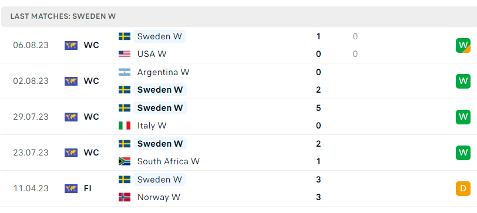The height and width of the screenshot is (213, 477).
Task: Click the green W badge for Italy match
Action: 463,117
